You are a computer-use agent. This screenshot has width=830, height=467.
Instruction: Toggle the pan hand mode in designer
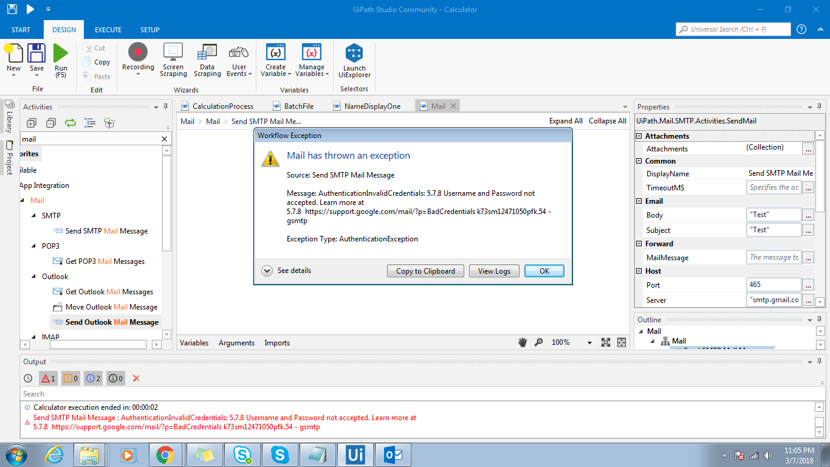pos(523,342)
